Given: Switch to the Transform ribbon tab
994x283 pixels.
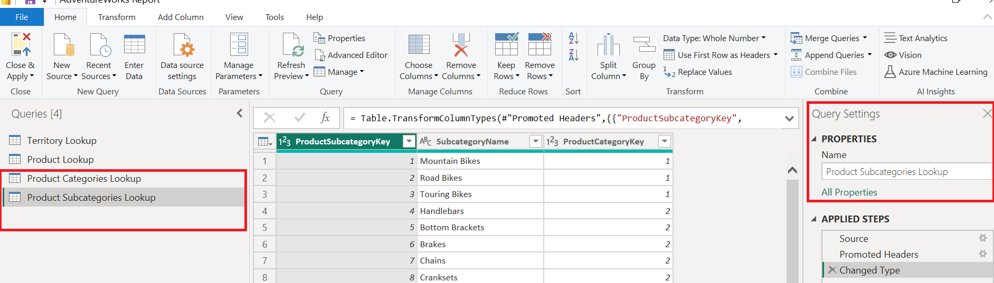Looking at the screenshot, I should [x=117, y=17].
